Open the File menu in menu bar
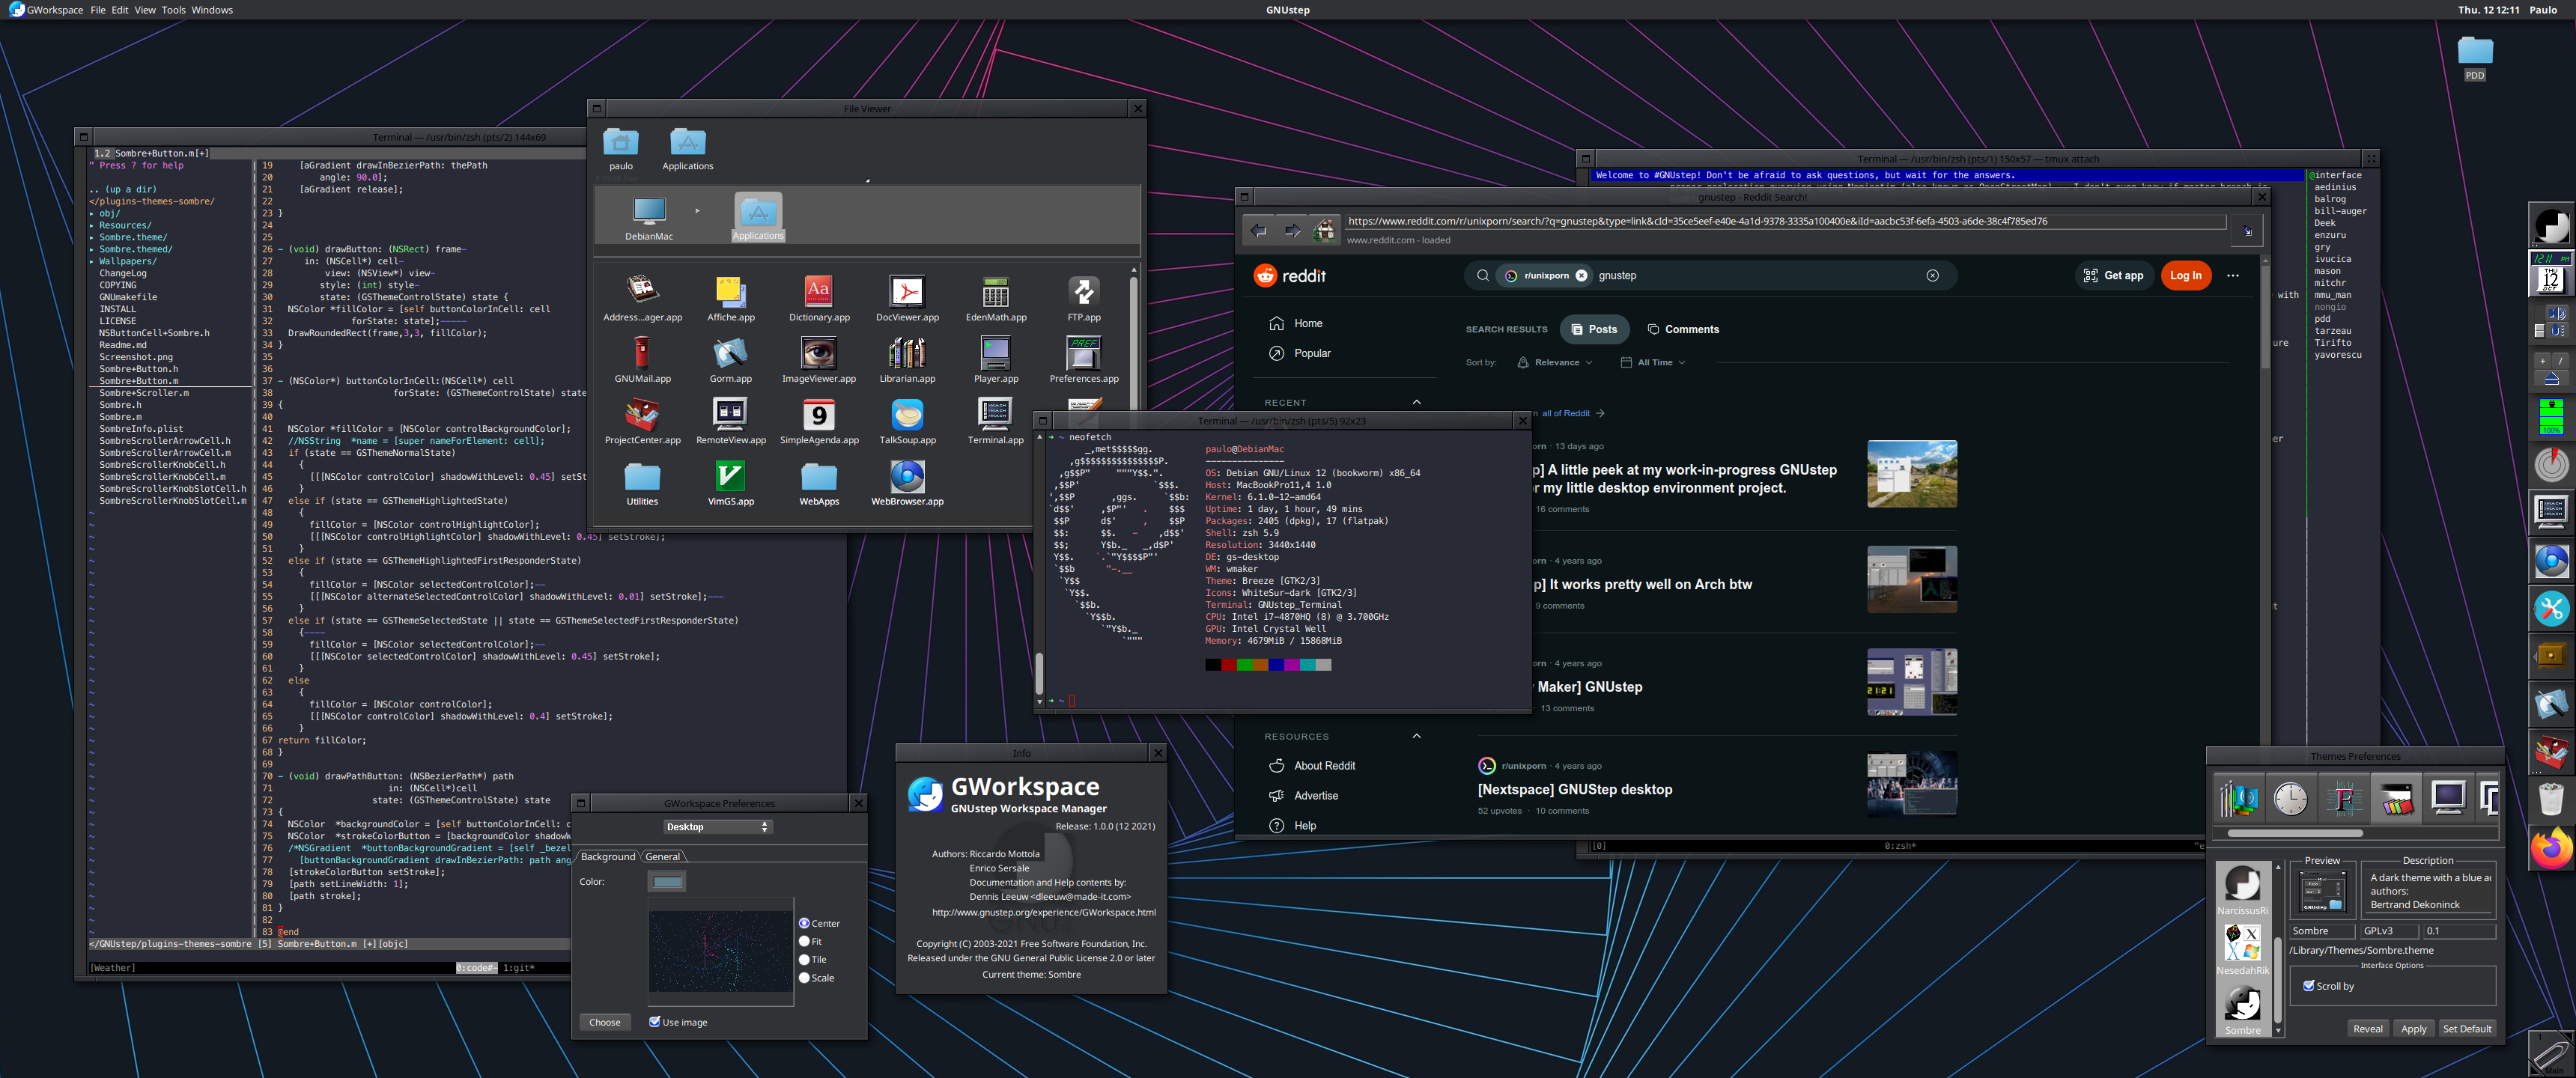This screenshot has width=2576, height=1078. pyautogui.click(x=97, y=10)
